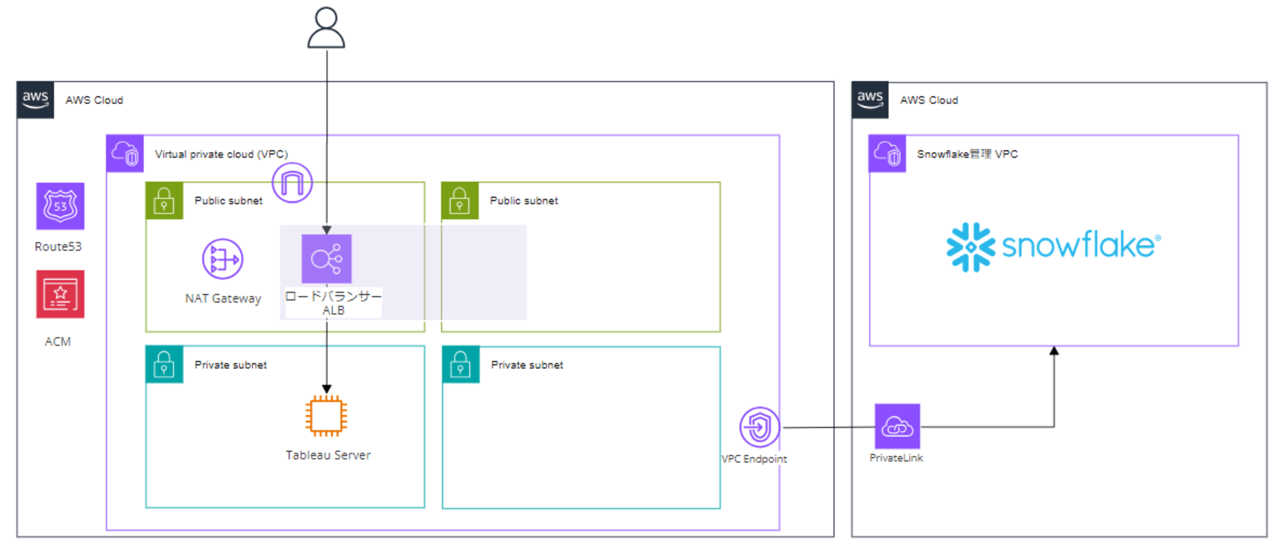Select the Snowflake管理 VPC cloud icon
Screen dimensions: 1281x549
pos(887,154)
